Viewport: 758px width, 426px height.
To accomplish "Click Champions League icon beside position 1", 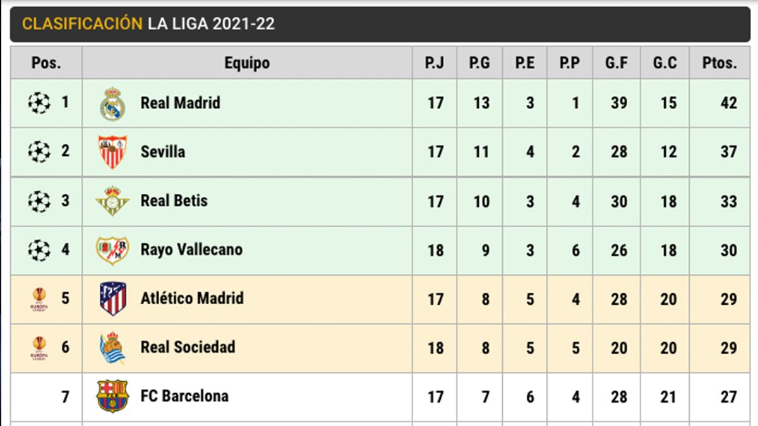I will pyautogui.click(x=39, y=103).
